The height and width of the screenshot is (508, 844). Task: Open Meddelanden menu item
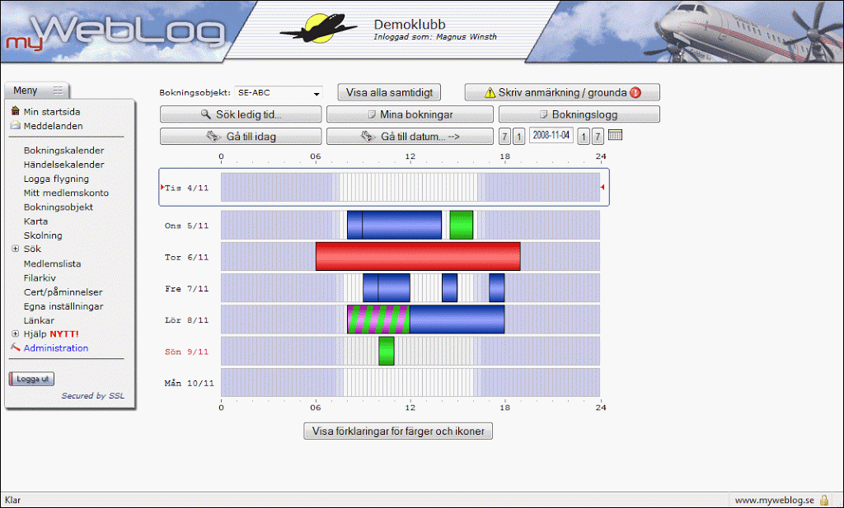coord(54,126)
